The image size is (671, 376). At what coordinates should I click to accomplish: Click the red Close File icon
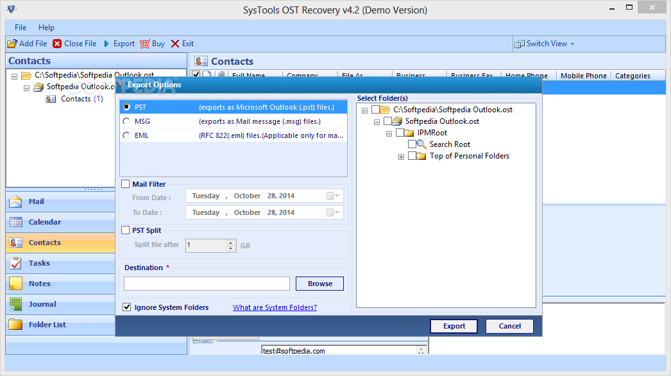(57, 44)
